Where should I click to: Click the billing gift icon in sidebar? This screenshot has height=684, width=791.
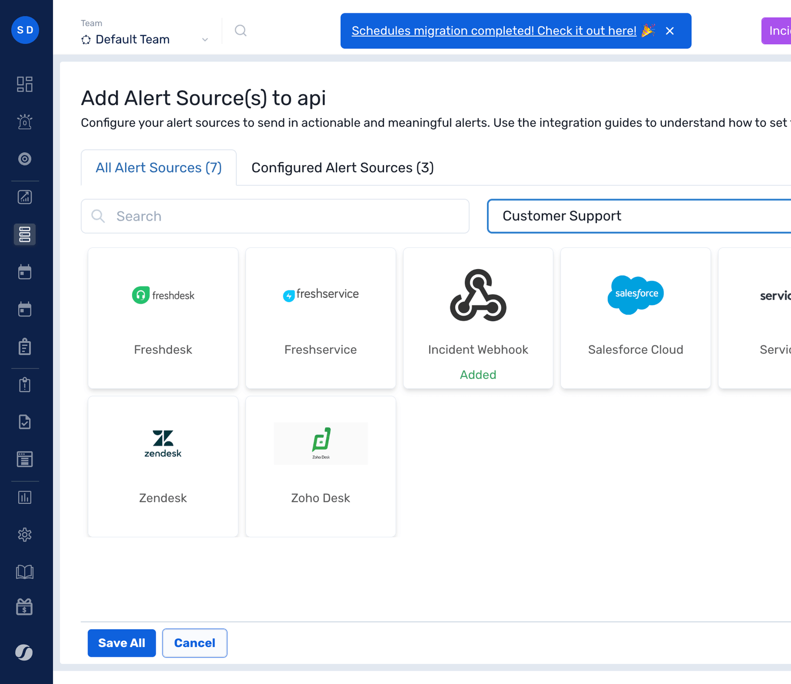coord(25,607)
